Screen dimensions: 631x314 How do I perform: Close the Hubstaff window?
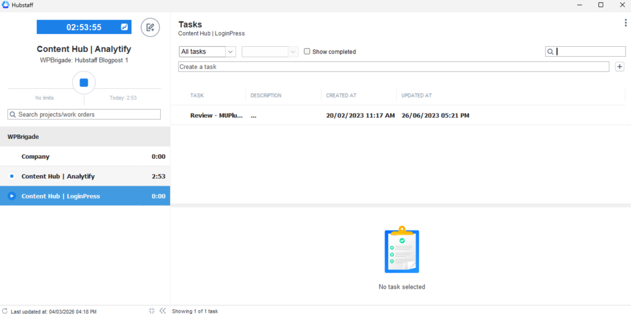(x=621, y=5)
